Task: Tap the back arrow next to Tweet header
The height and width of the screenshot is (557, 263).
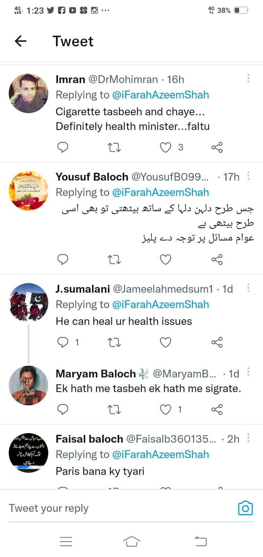Action: pyautogui.click(x=20, y=41)
